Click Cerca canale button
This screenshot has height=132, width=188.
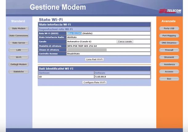coord(125,42)
